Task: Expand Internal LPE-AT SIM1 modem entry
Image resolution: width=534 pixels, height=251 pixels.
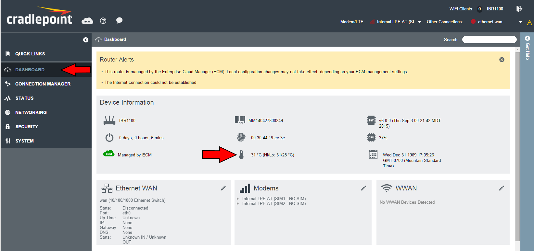Action: pos(238,199)
